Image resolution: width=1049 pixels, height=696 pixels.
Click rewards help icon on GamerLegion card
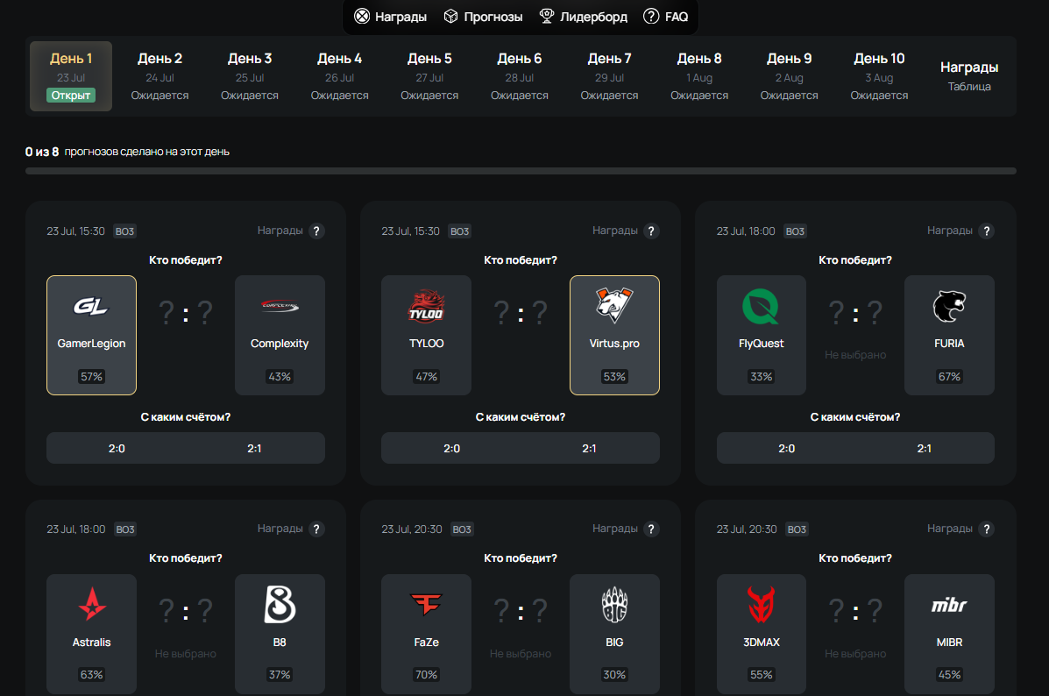click(x=316, y=231)
